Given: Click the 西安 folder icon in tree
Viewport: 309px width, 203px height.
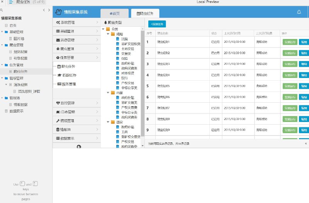Looking at the screenshot, I should tap(113, 122).
